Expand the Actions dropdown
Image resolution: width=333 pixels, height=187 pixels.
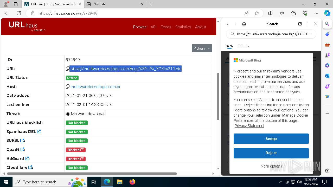tap(202, 48)
